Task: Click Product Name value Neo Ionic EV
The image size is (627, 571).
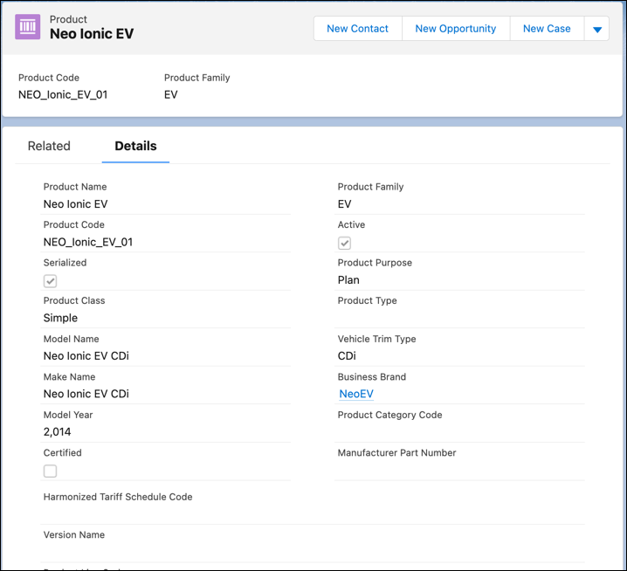Action: [76, 204]
